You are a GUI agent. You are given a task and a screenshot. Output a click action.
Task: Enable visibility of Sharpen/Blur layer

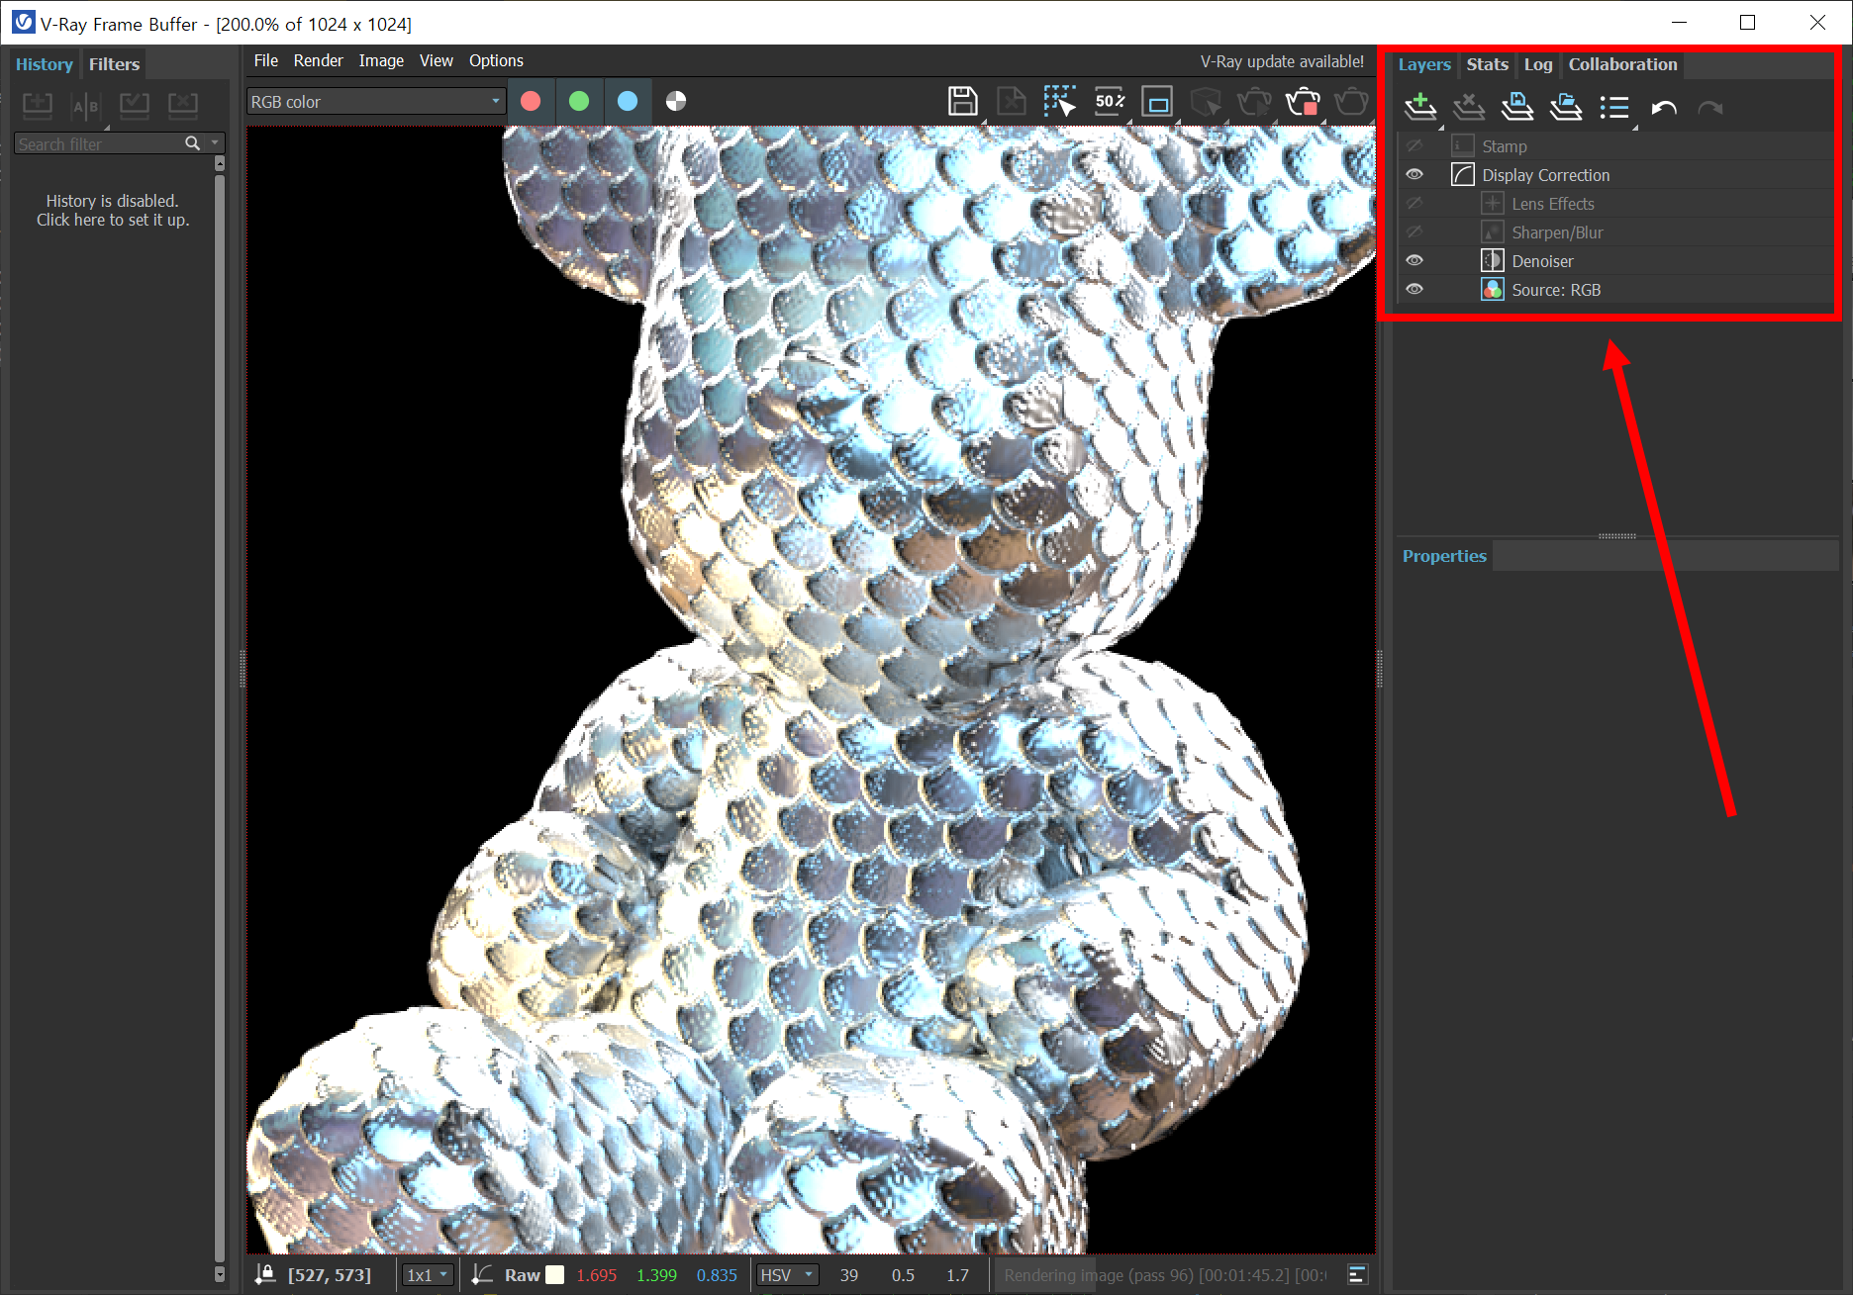tap(1414, 232)
